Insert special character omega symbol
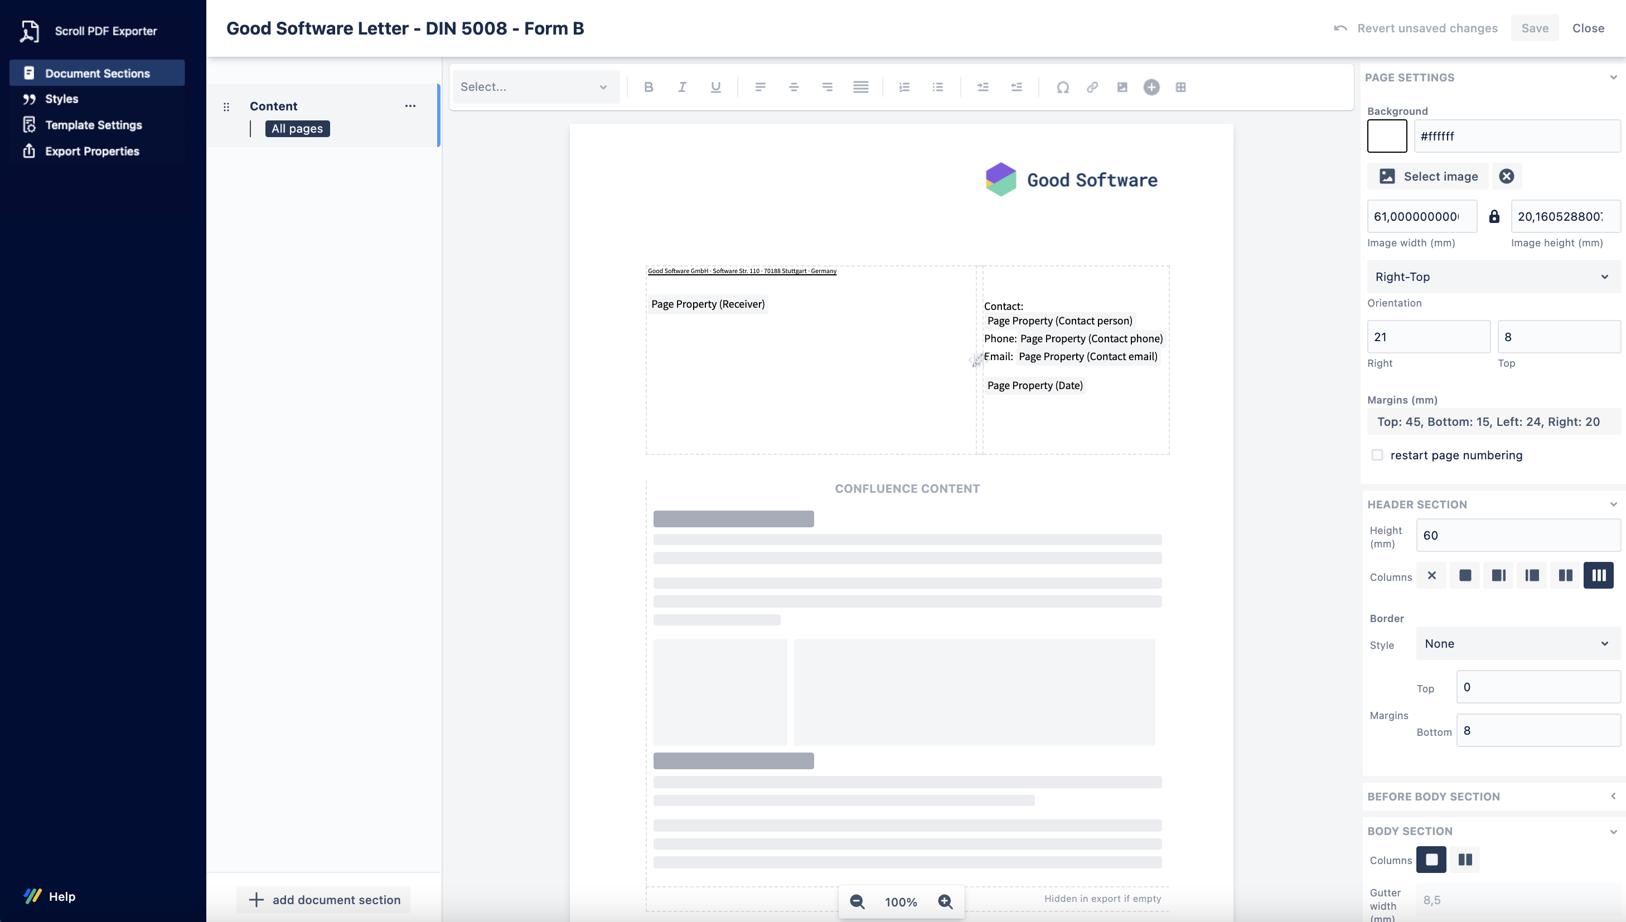Screen dimensions: 1626x922 [1062, 88]
